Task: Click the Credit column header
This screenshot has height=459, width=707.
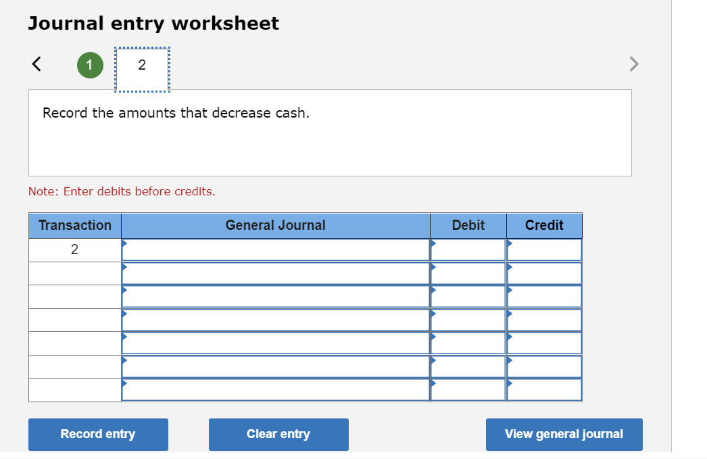Action: (544, 225)
